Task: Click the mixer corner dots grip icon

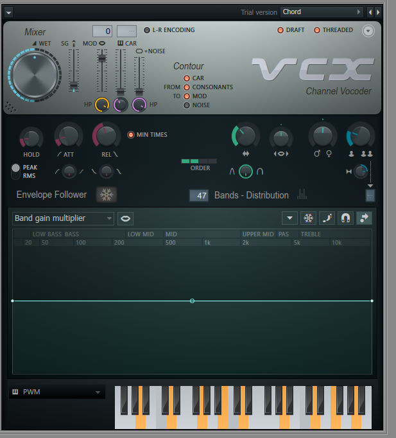Action: [11, 107]
